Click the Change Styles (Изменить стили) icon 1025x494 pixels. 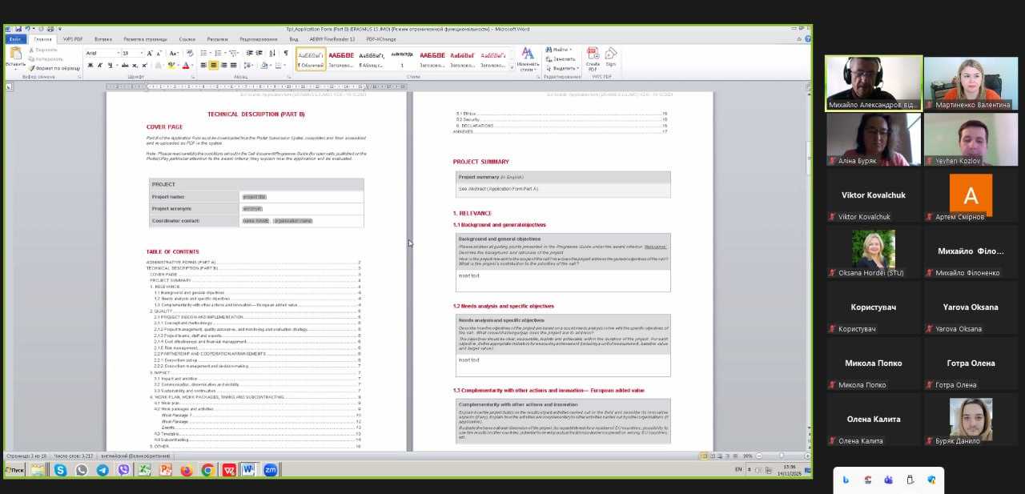(527, 58)
